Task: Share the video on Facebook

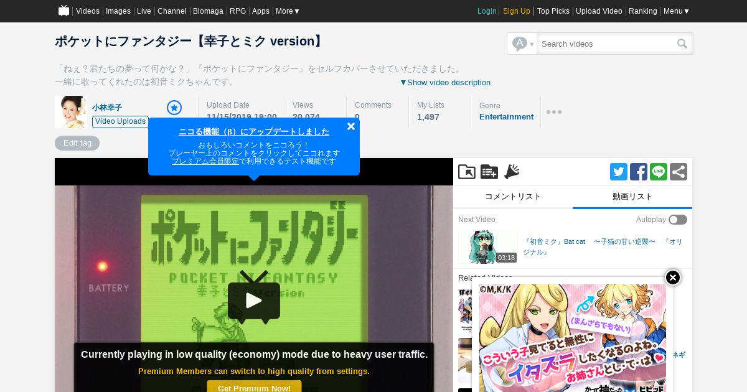Action: (639, 172)
